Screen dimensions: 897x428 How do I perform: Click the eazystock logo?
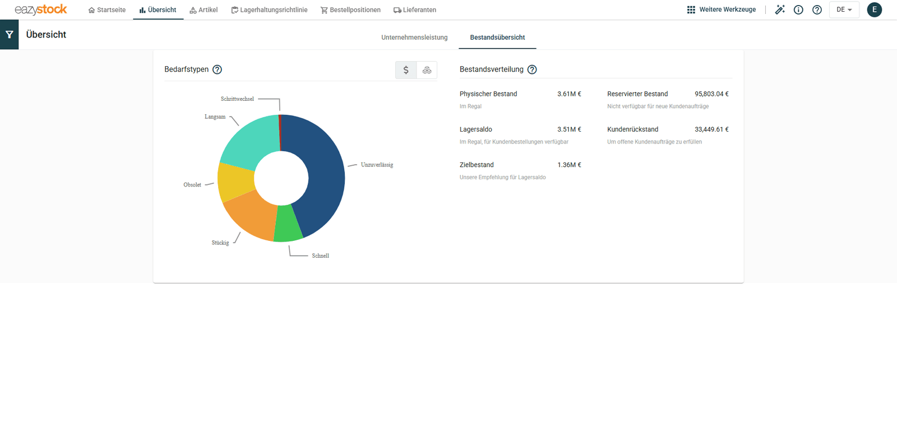click(x=41, y=10)
